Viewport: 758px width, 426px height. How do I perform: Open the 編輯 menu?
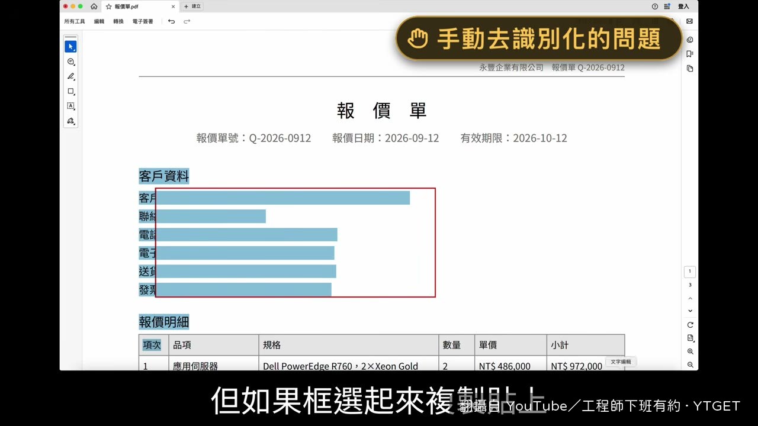[99, 21]
